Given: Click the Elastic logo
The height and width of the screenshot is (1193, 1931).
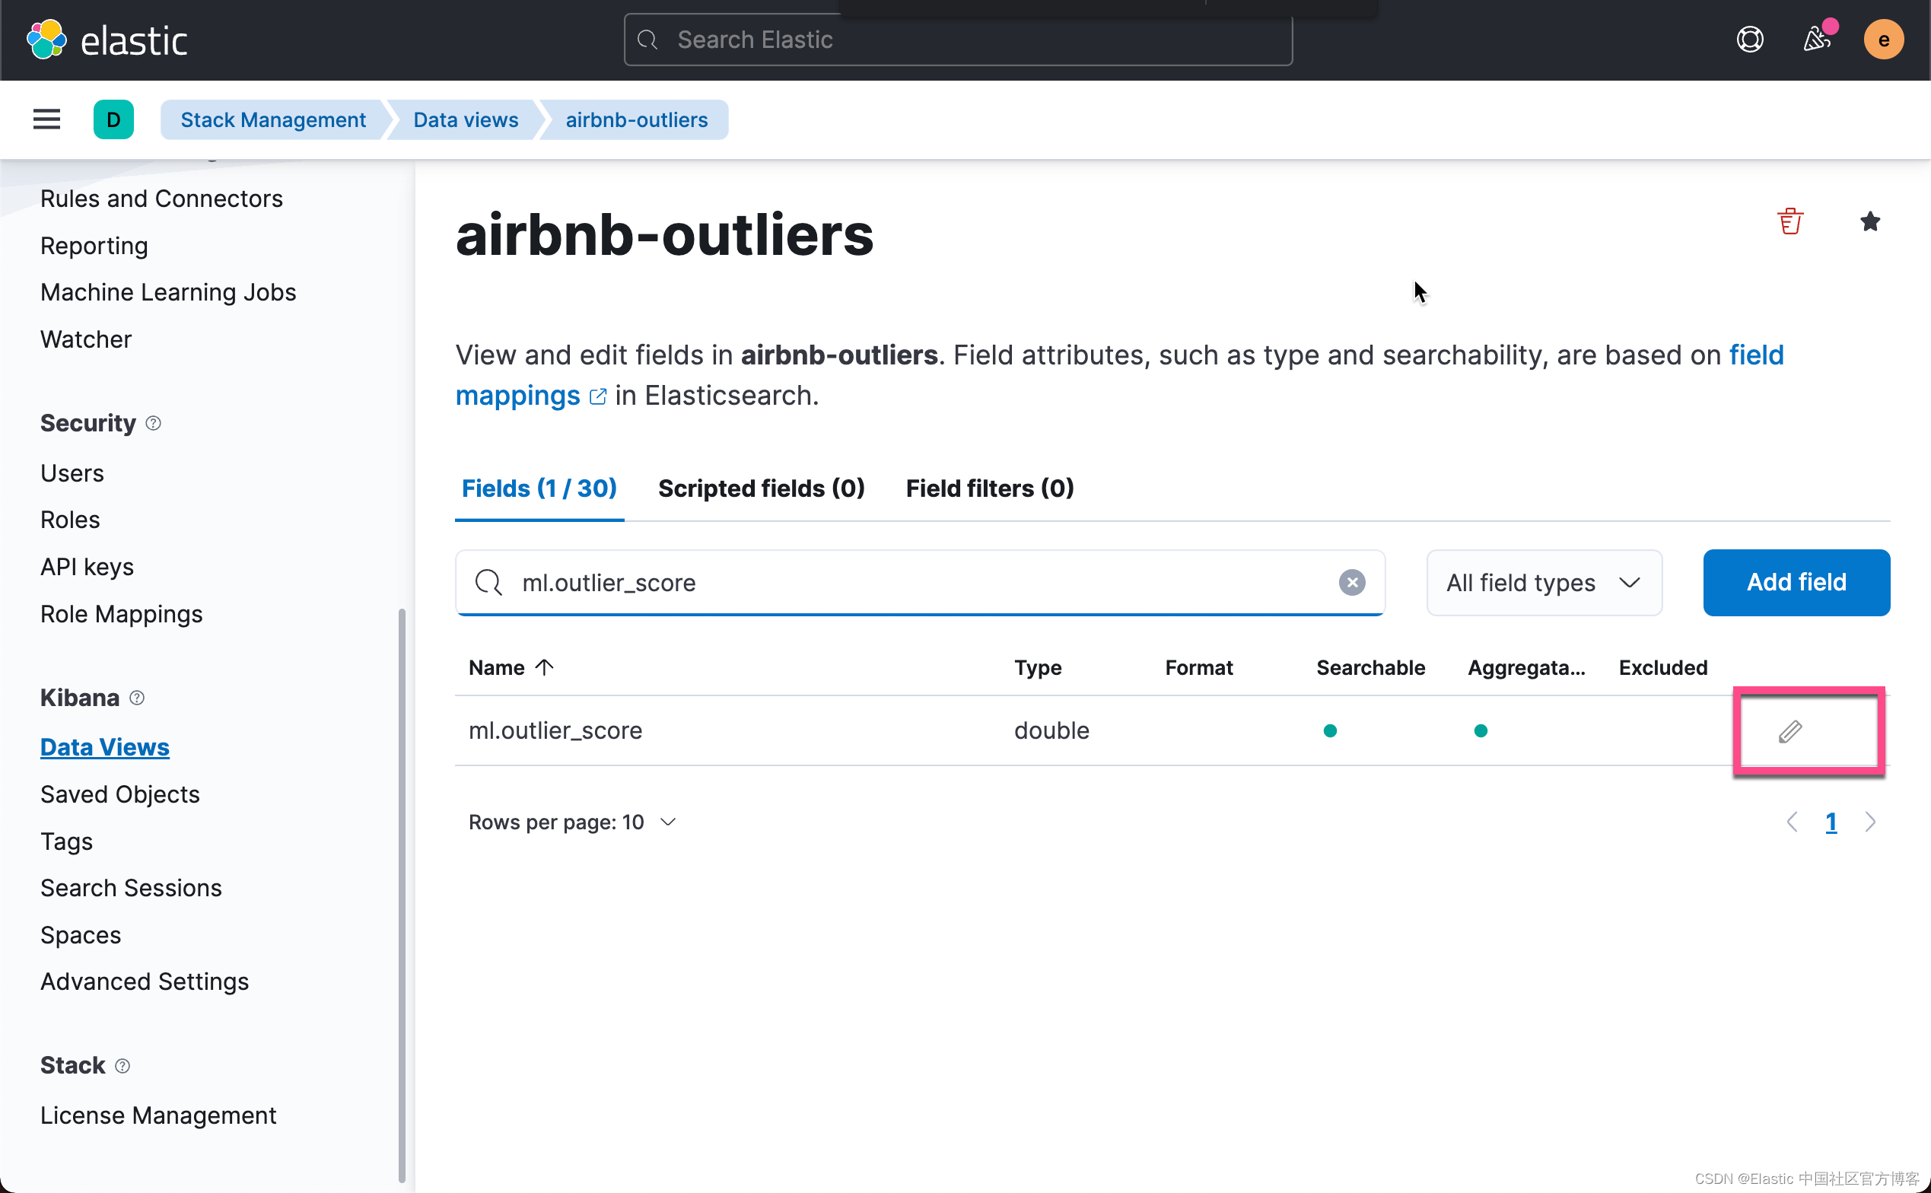Looking at the screenshot, I should (x=107, y=40).
